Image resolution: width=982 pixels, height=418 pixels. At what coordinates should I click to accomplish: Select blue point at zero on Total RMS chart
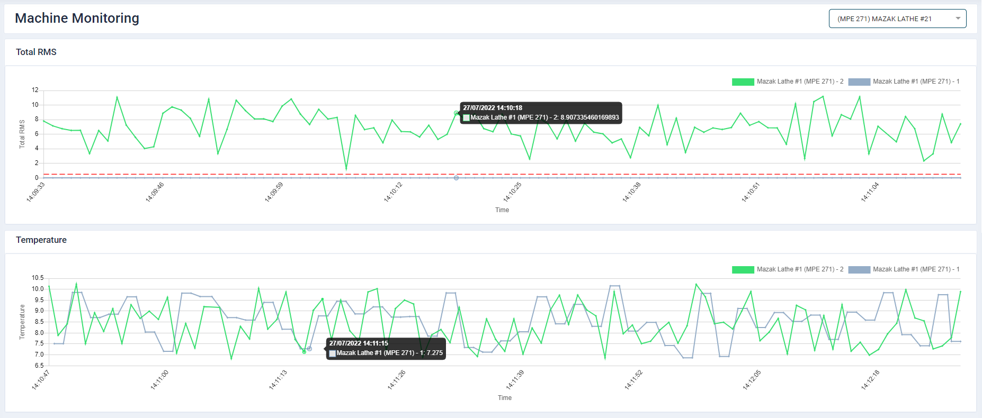click(456, 178)
